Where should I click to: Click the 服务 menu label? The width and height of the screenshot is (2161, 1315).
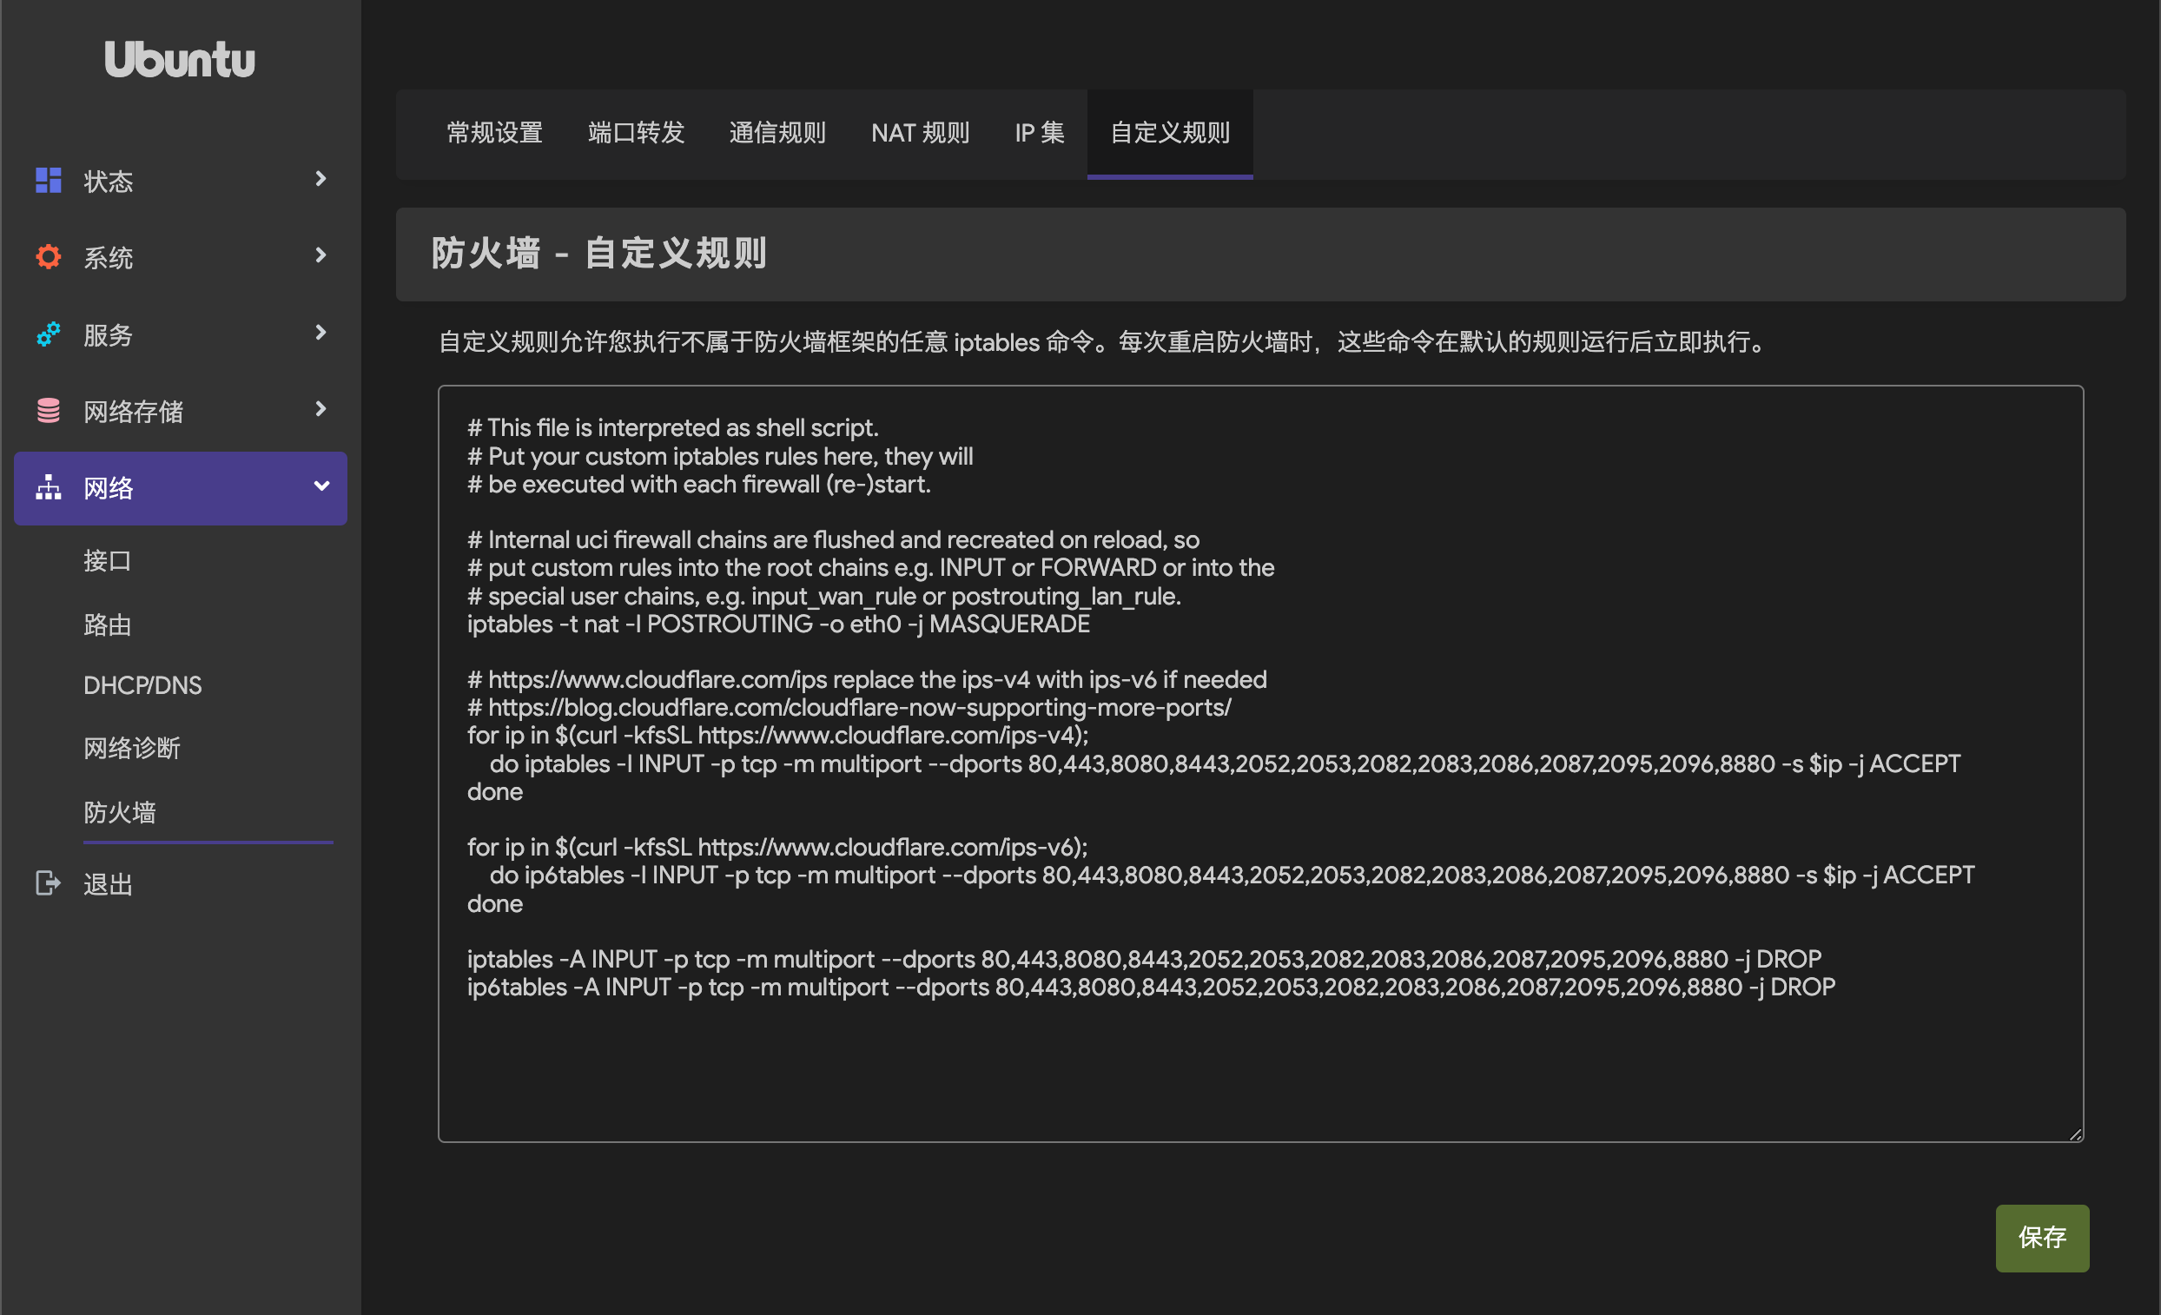108,335
